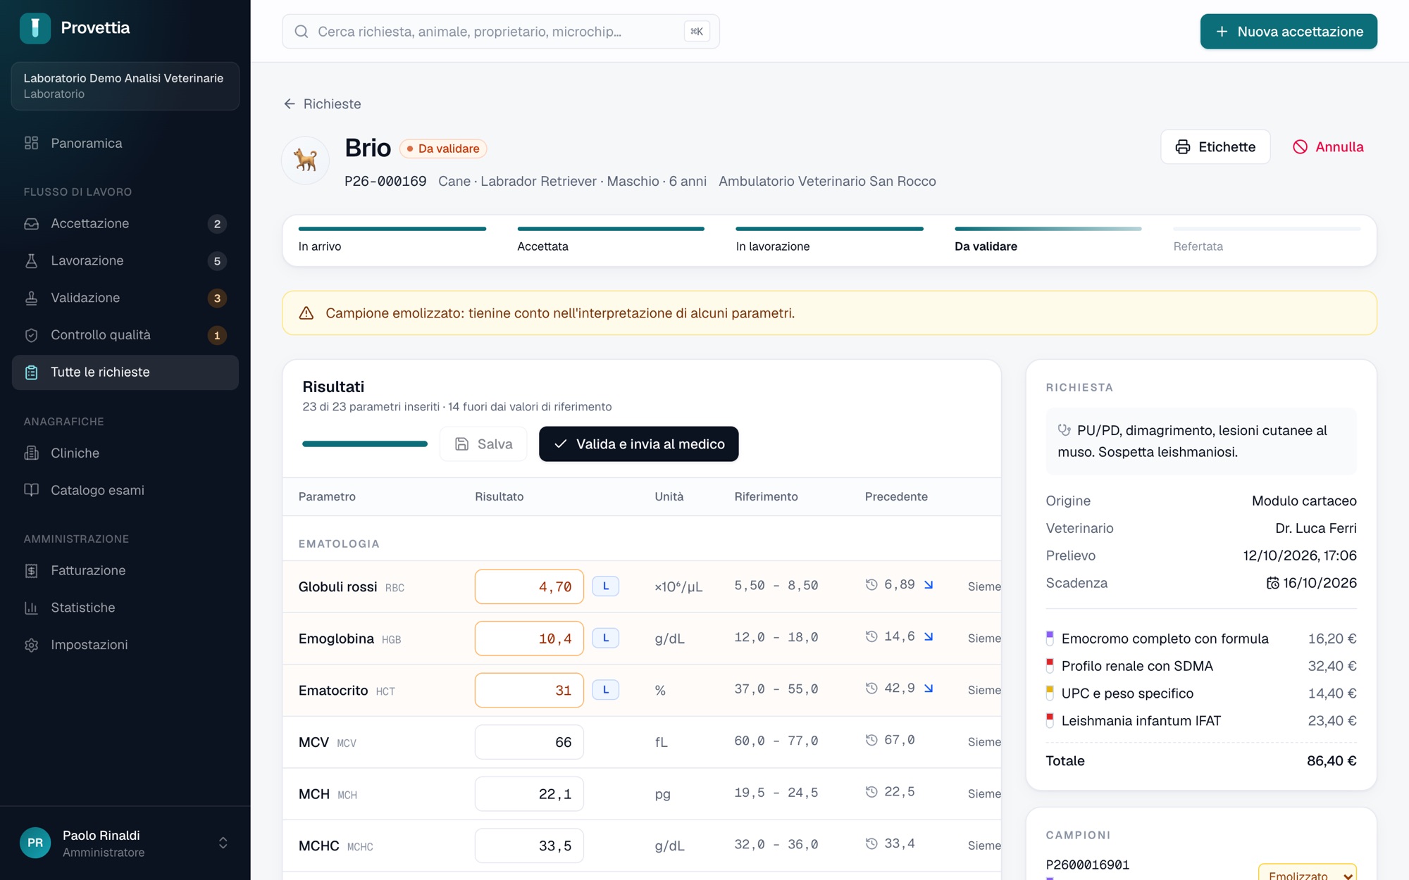Click the dog avatar of patient Brio

pos(306,161)
